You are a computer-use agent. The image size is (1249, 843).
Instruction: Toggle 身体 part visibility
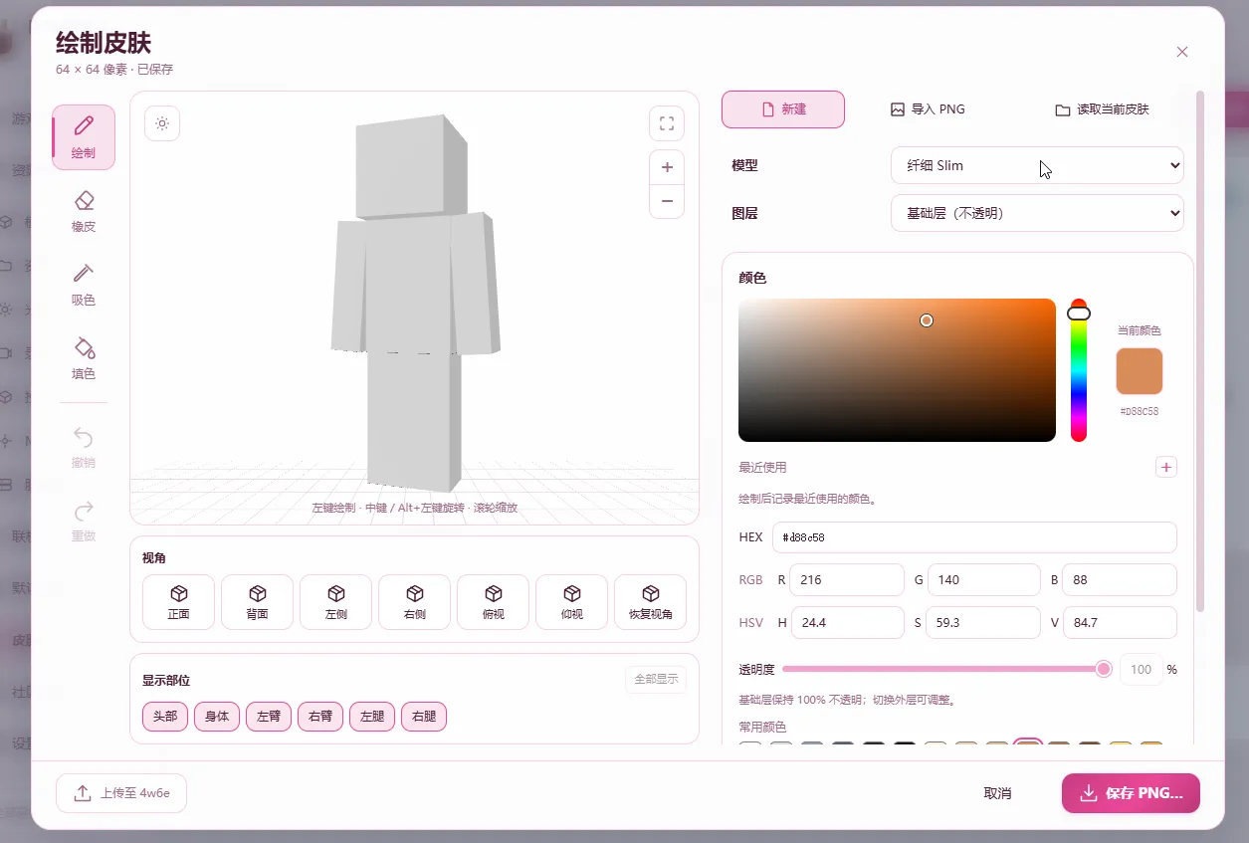pos(217,717)
